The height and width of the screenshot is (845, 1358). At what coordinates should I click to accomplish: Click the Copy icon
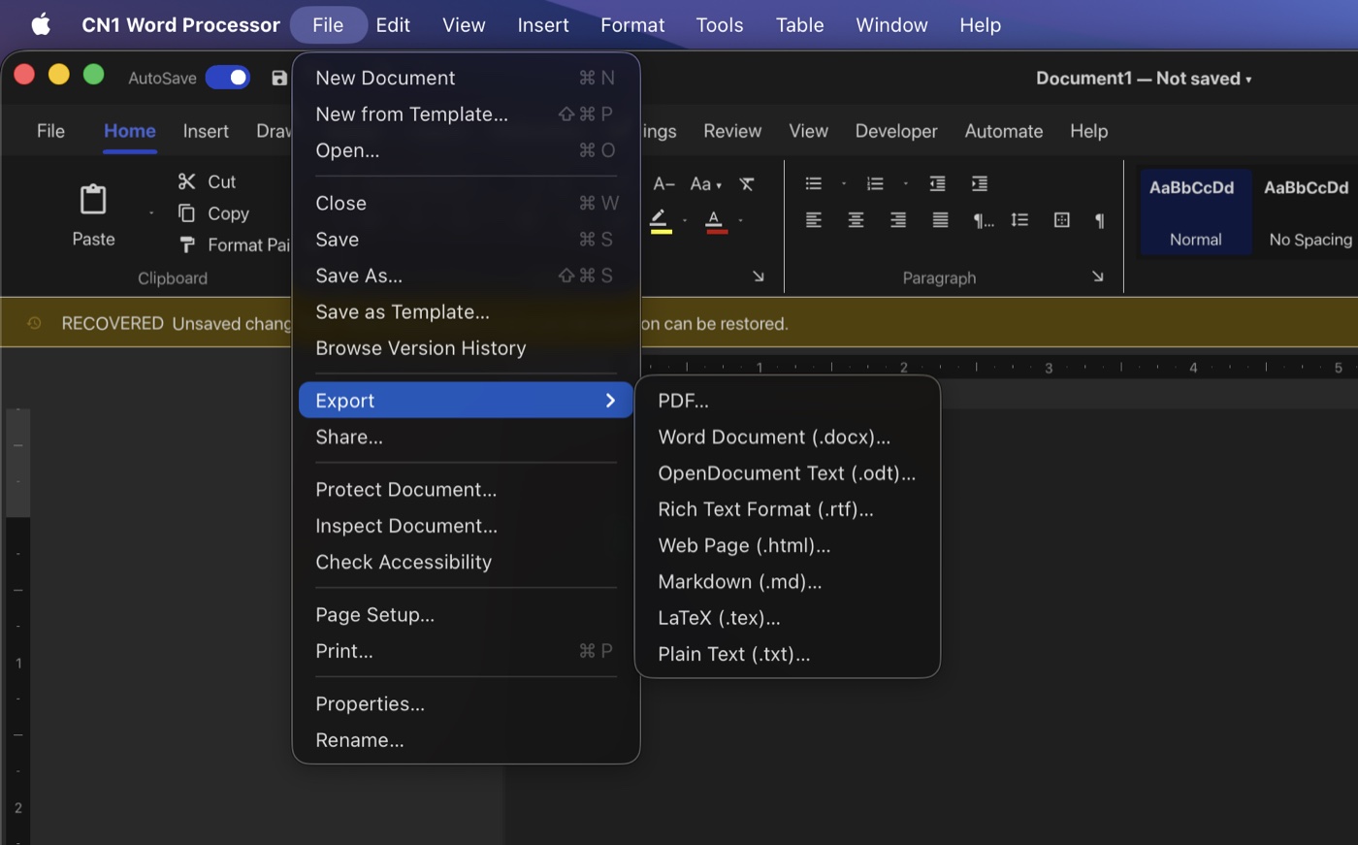186,213
